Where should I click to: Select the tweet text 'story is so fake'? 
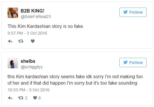68,26
